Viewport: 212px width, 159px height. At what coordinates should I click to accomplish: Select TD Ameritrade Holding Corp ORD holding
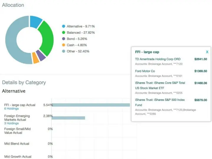click(x=158, y=59)
